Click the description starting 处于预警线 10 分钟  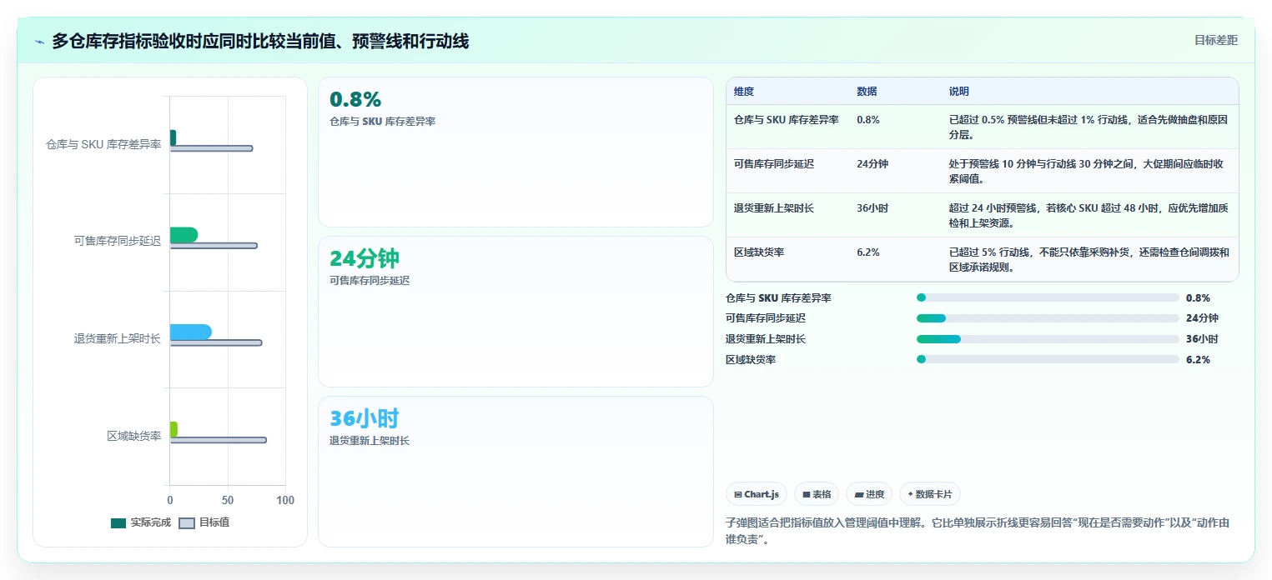coord(1088,171)
